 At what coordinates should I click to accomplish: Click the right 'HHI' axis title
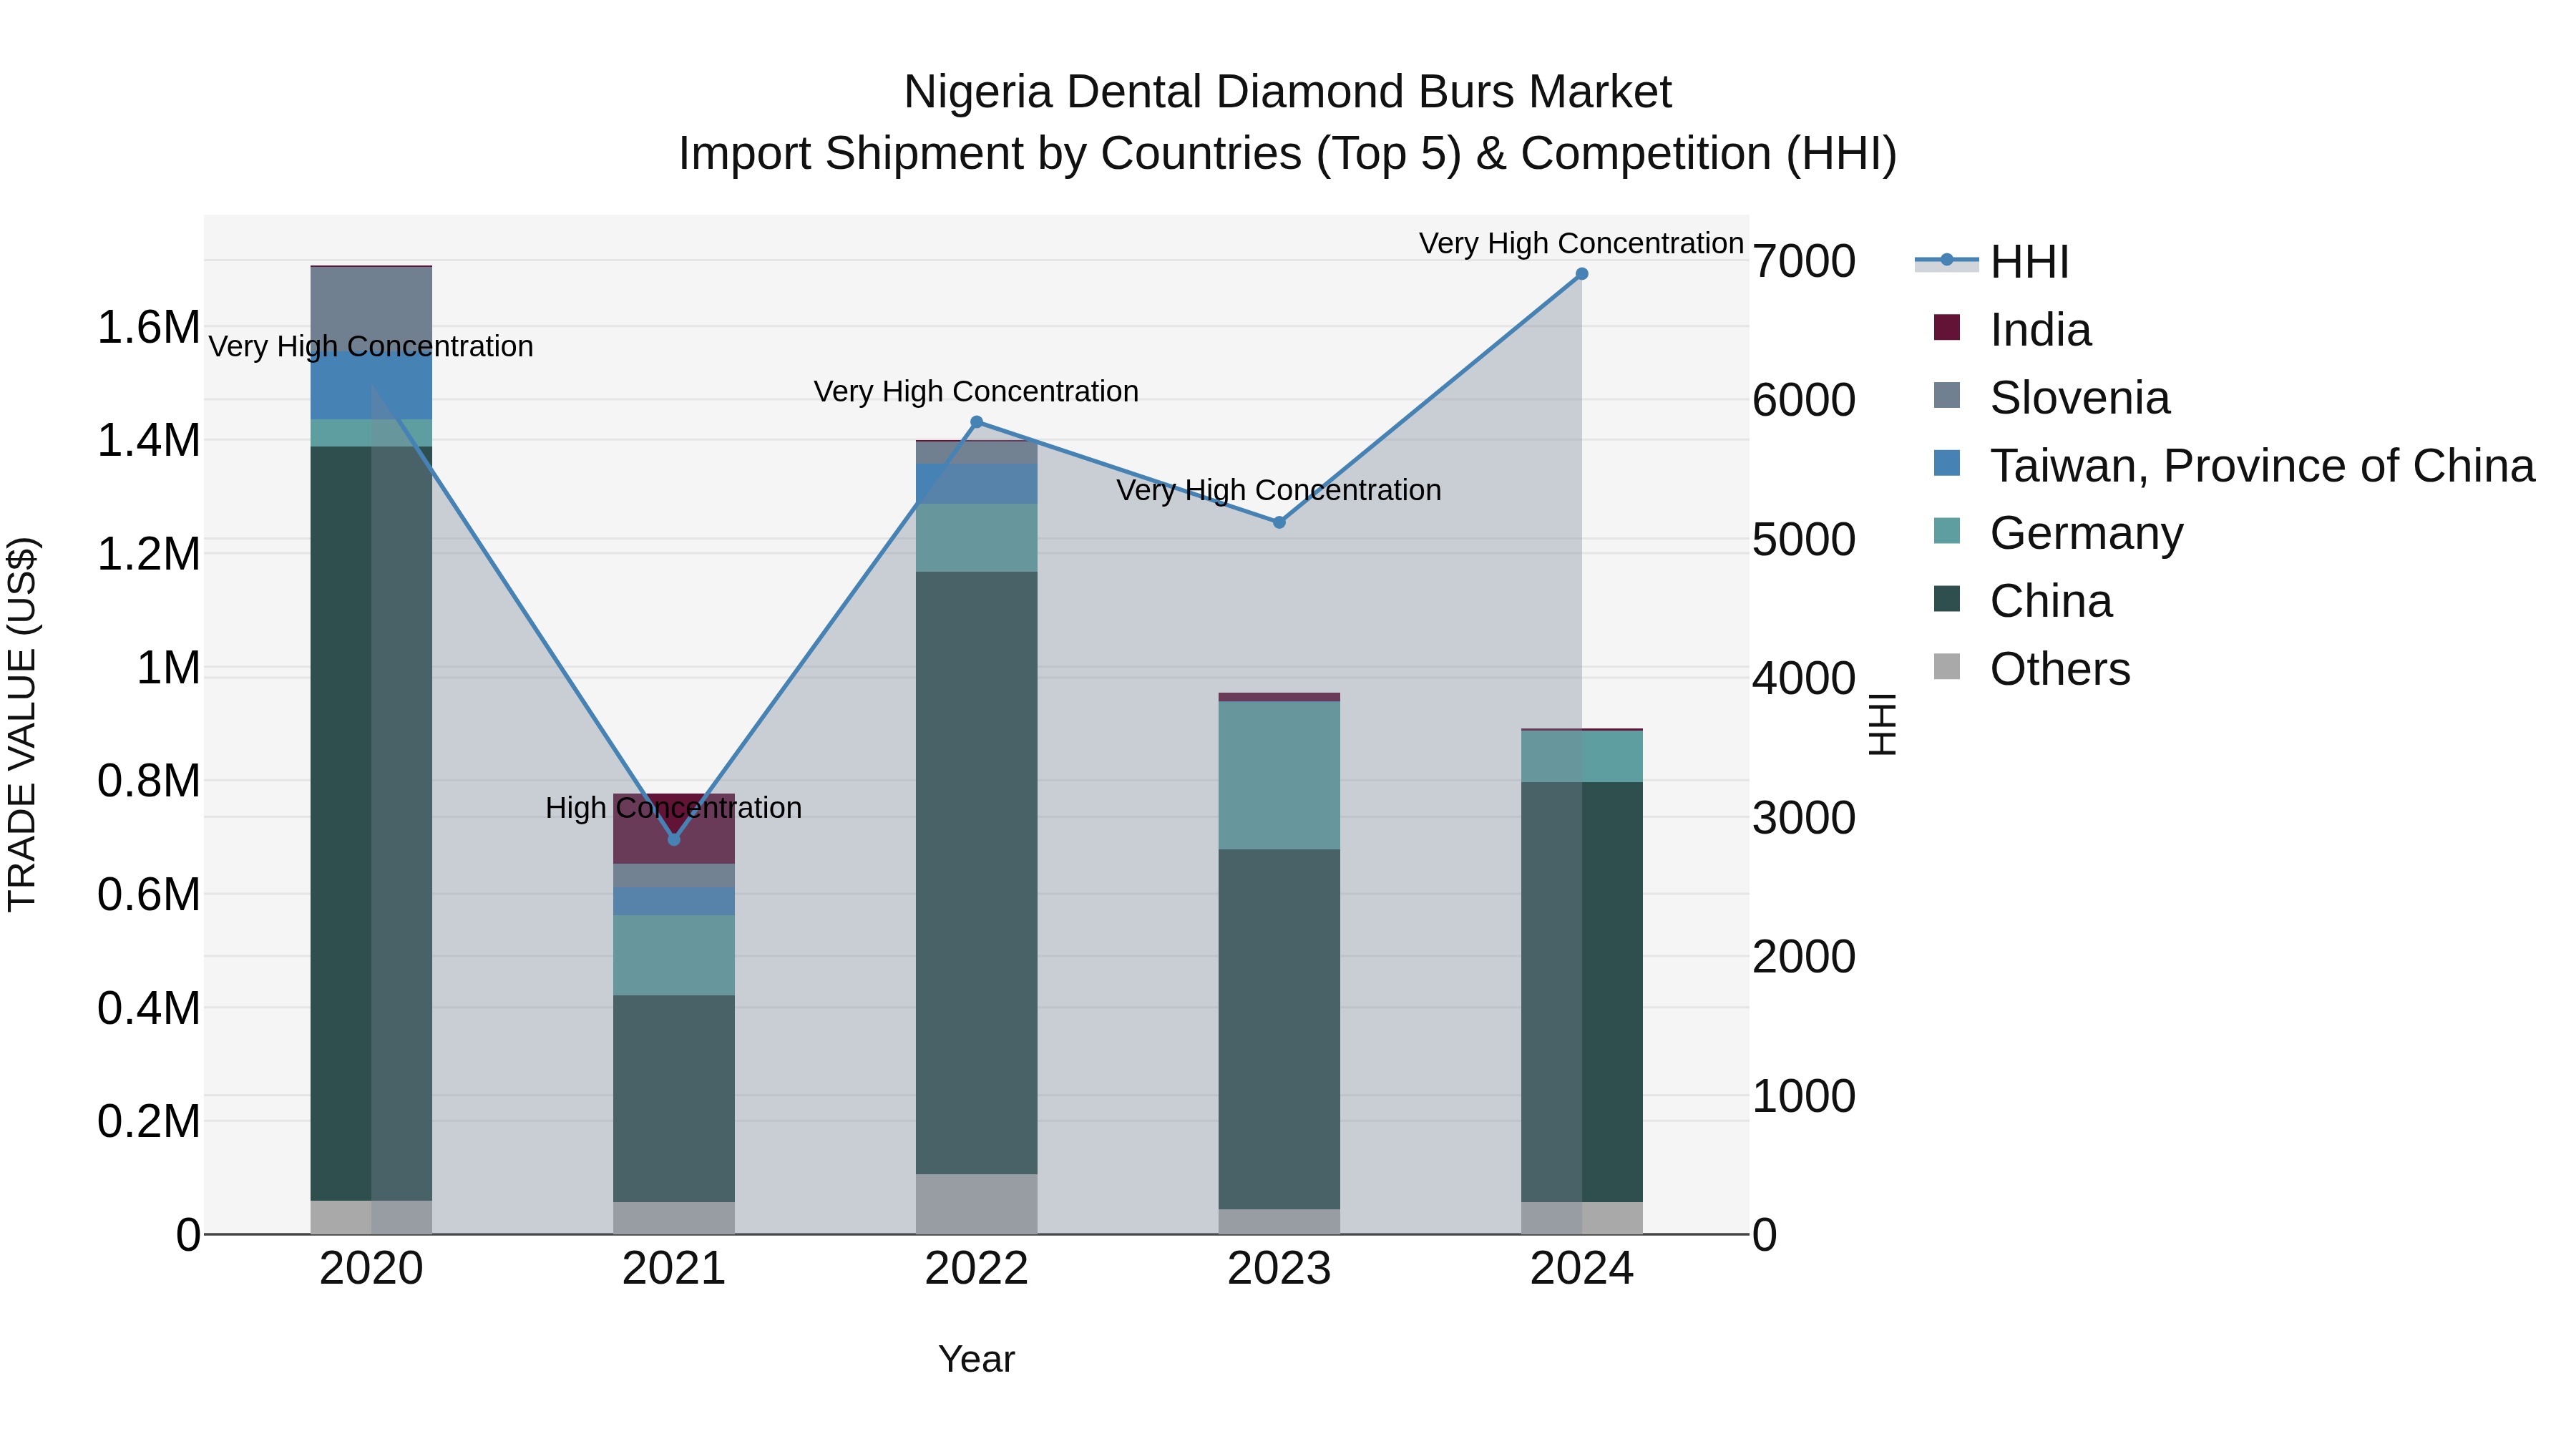tap(1882, 725)
